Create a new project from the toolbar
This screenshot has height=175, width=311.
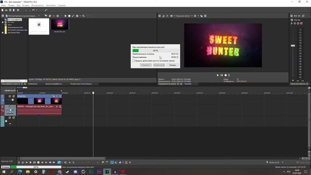coord(2,10)
